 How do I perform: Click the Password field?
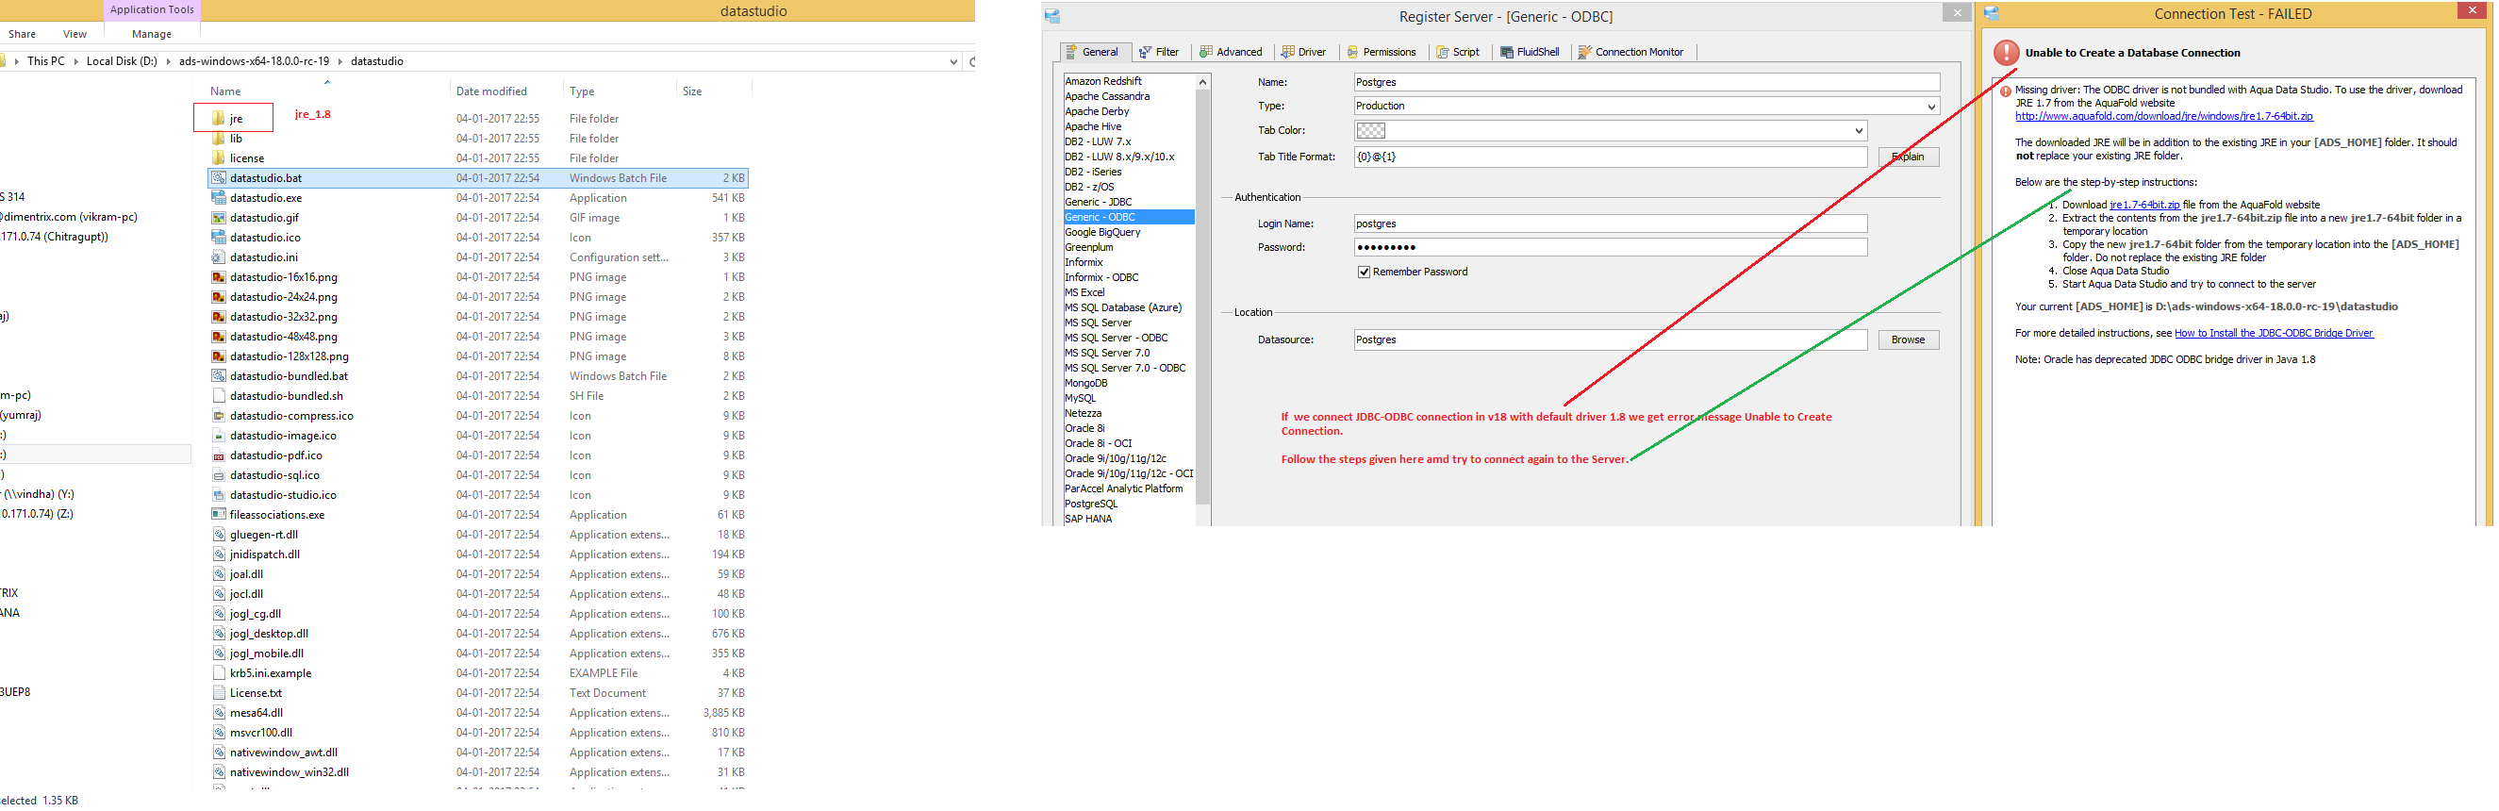tap(1611, 248)
